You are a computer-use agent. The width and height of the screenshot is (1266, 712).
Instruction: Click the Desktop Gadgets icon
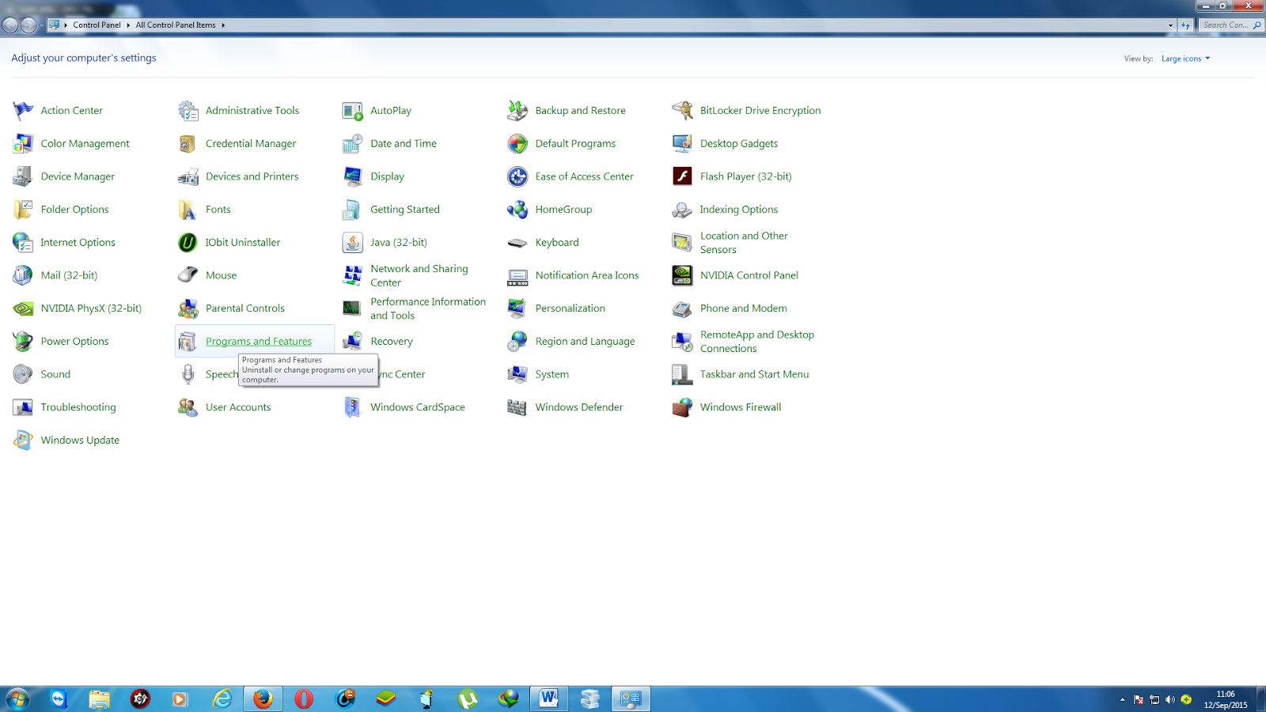tap(682, 144)
